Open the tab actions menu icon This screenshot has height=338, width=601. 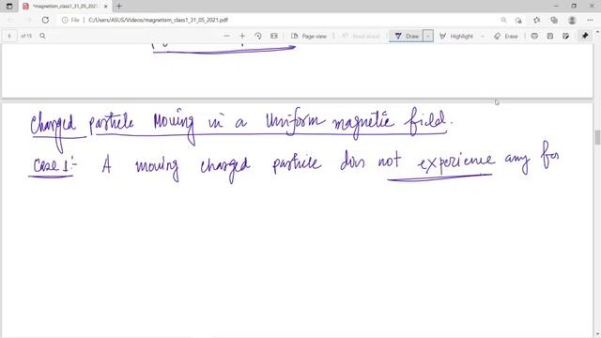tap(9, 7)
